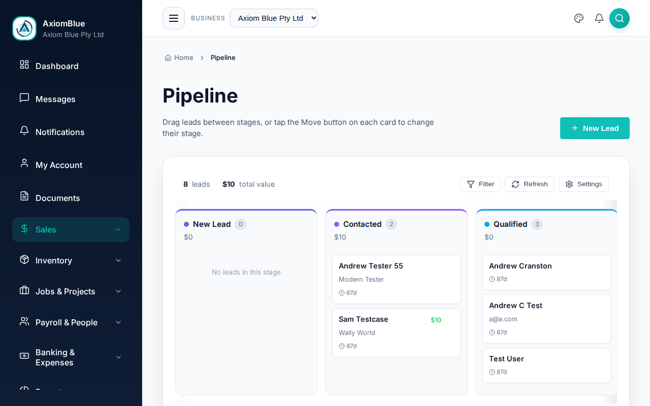Click the Documents file icon
The height and width of the screenshot is (406, 650).
24,196
